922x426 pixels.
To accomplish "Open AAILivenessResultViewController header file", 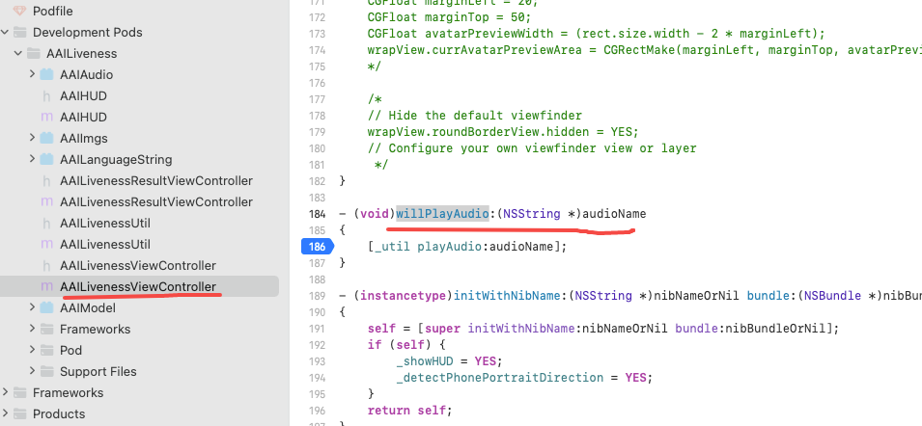I will pos(155,181).
